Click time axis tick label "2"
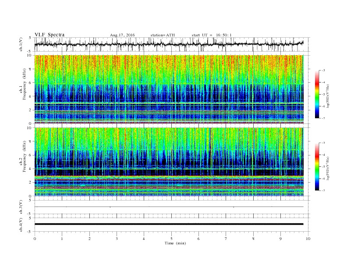The width and height of the screenshot is (347, 268). click(89, 239)
